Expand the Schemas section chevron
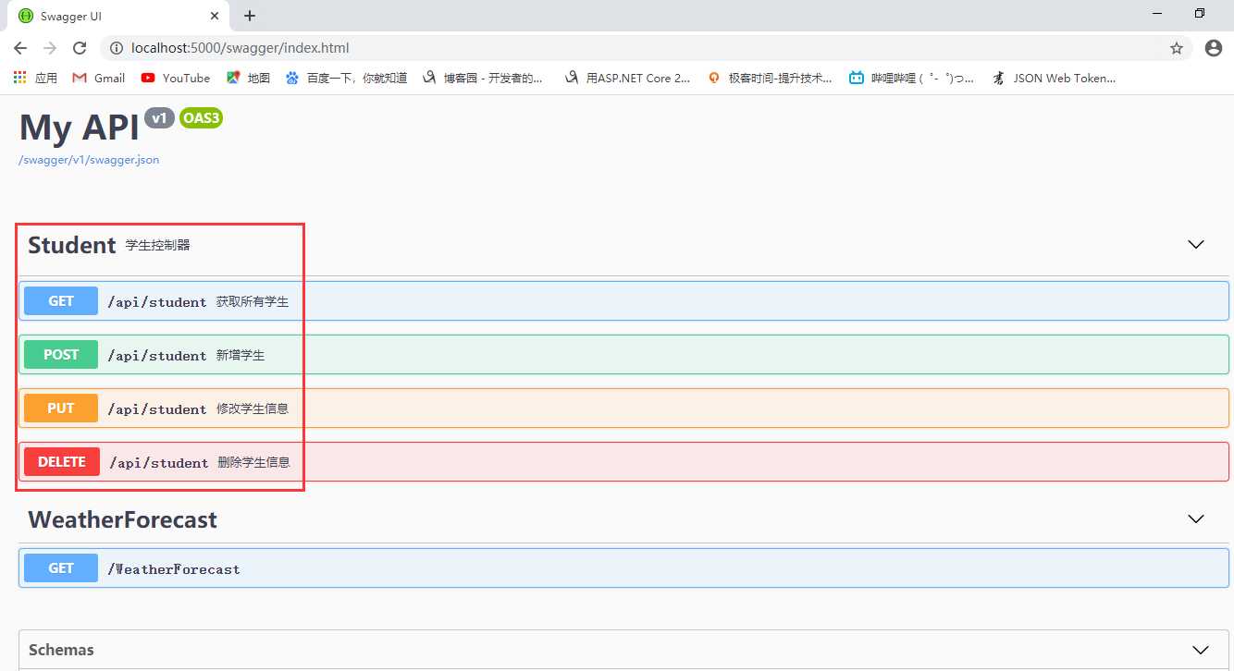This screenshot has width=1234, height=671. click(x=1201, y=650)
